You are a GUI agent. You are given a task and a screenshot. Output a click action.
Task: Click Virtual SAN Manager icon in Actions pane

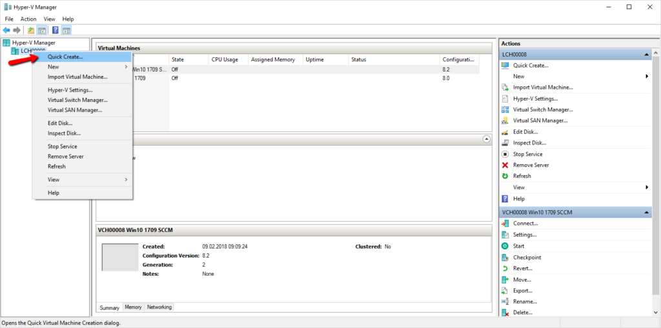click(505, 121)
